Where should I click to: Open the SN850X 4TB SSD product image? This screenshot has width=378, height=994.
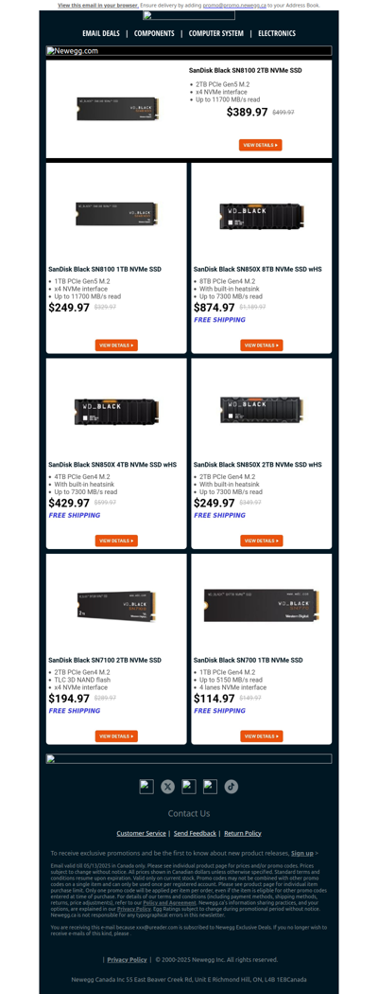click(116, 412)
